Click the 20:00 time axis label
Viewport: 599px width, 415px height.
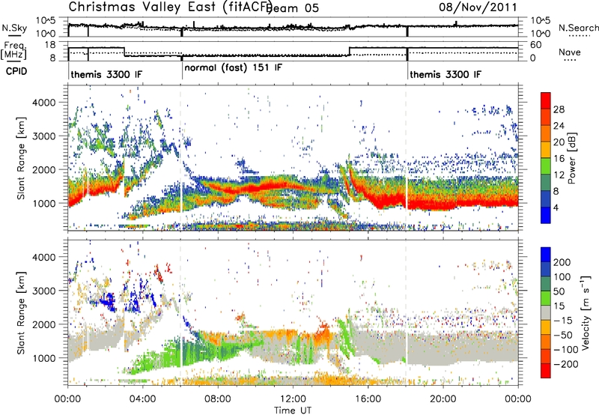(x=443, y=399)
